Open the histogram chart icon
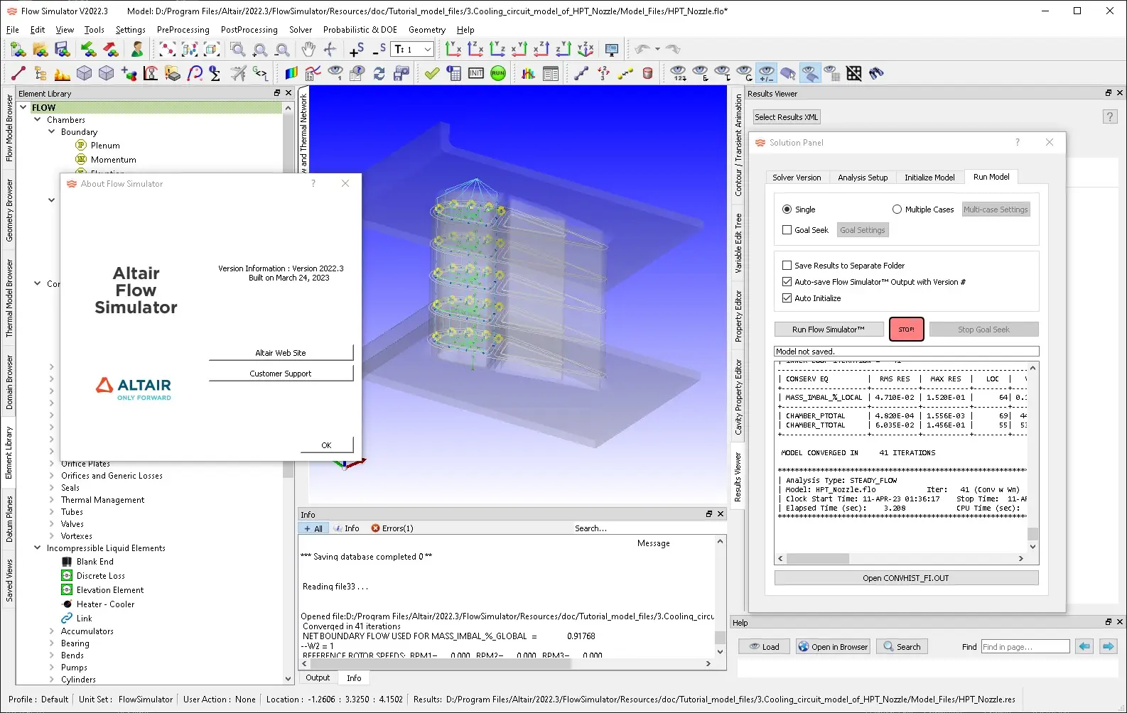This screenshot has height=713, width=1127. point(528,73)
